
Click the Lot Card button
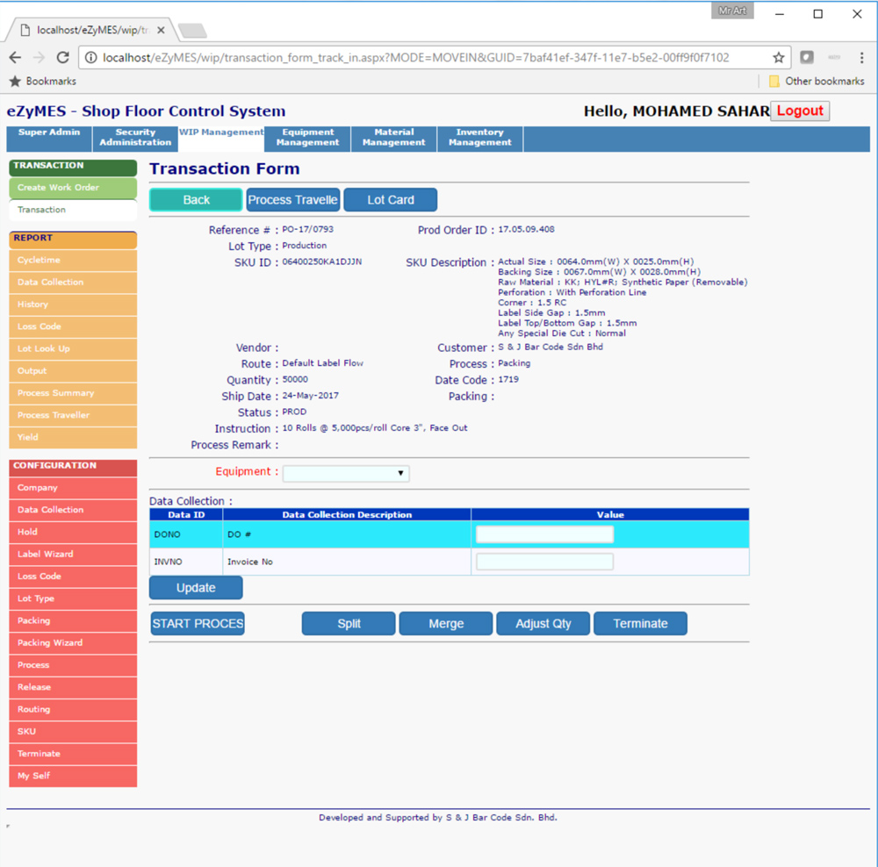[x=390, y=200]
